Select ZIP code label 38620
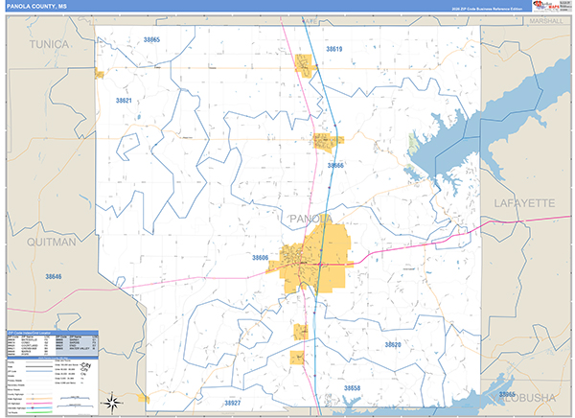575x418 pixels. pos(394,343)
